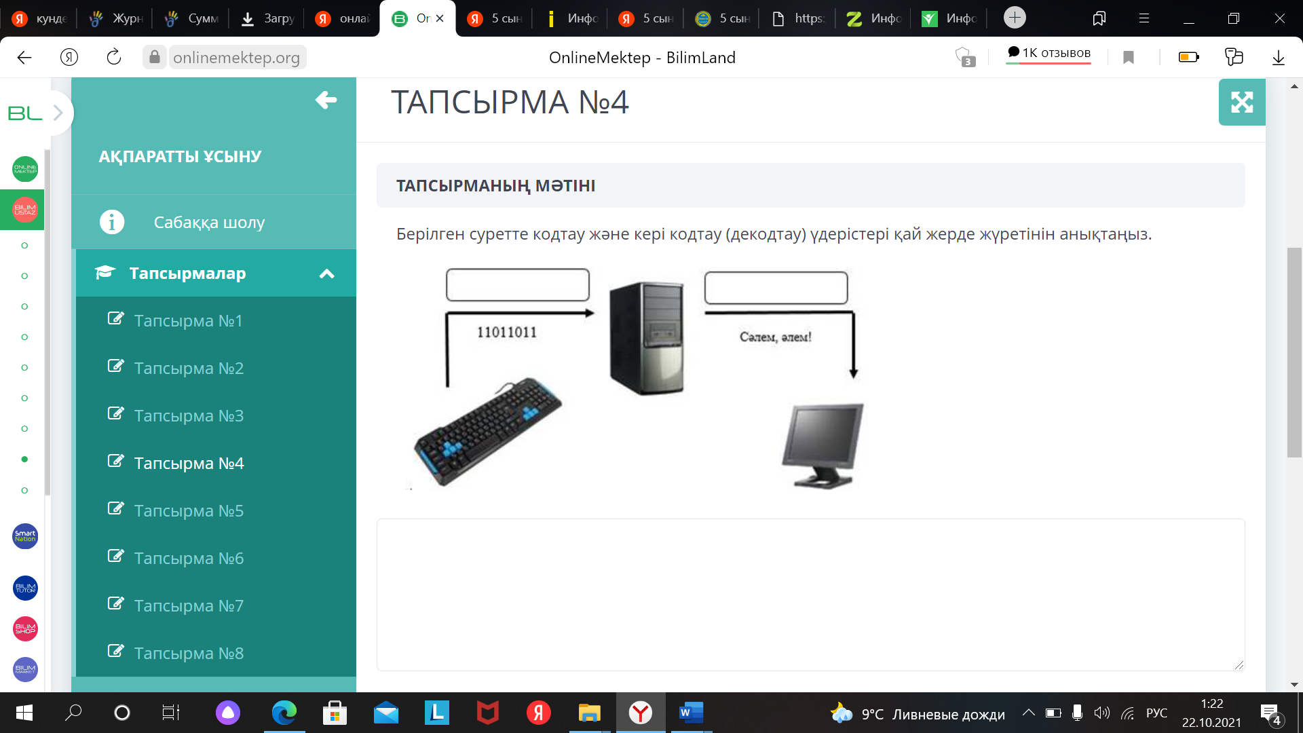Image resolution: width=1303 pixels, height=733 pixels.
Task: Select Тапсырма №2 in task list
Action: point(188,368)
